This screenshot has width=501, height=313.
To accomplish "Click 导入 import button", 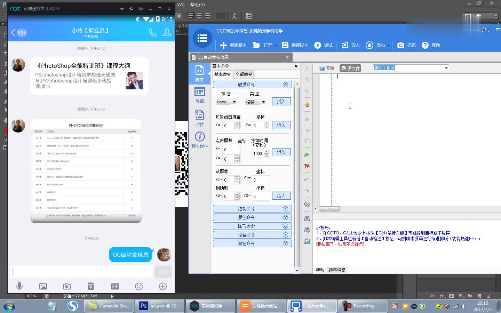I will tap(350, 45).
